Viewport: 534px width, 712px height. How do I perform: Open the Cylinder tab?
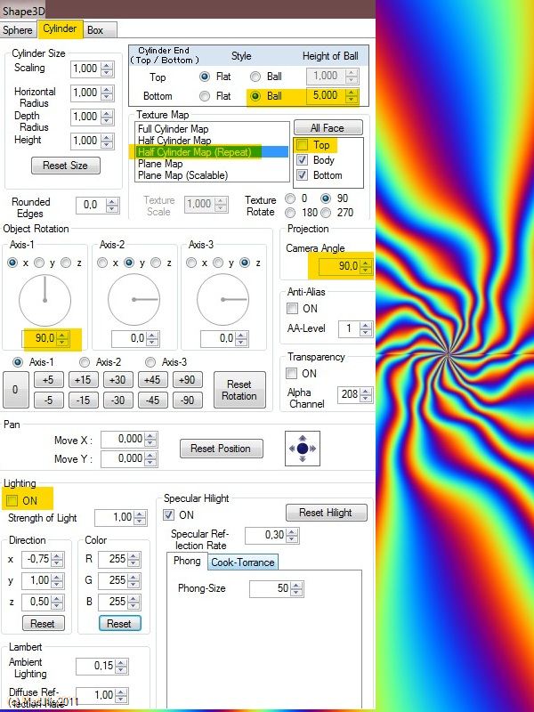click(x=60, y=28)
